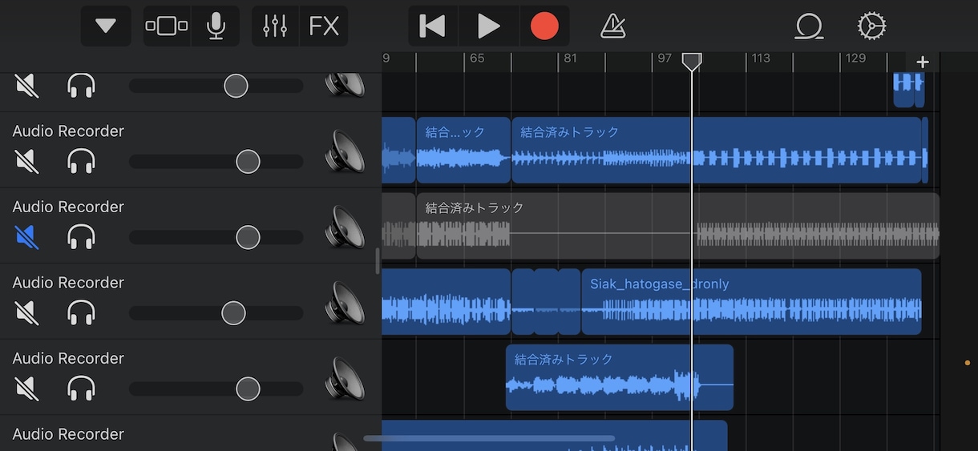
Task: Mute the track containing the 結合...ック region
Action: (26, 161)
